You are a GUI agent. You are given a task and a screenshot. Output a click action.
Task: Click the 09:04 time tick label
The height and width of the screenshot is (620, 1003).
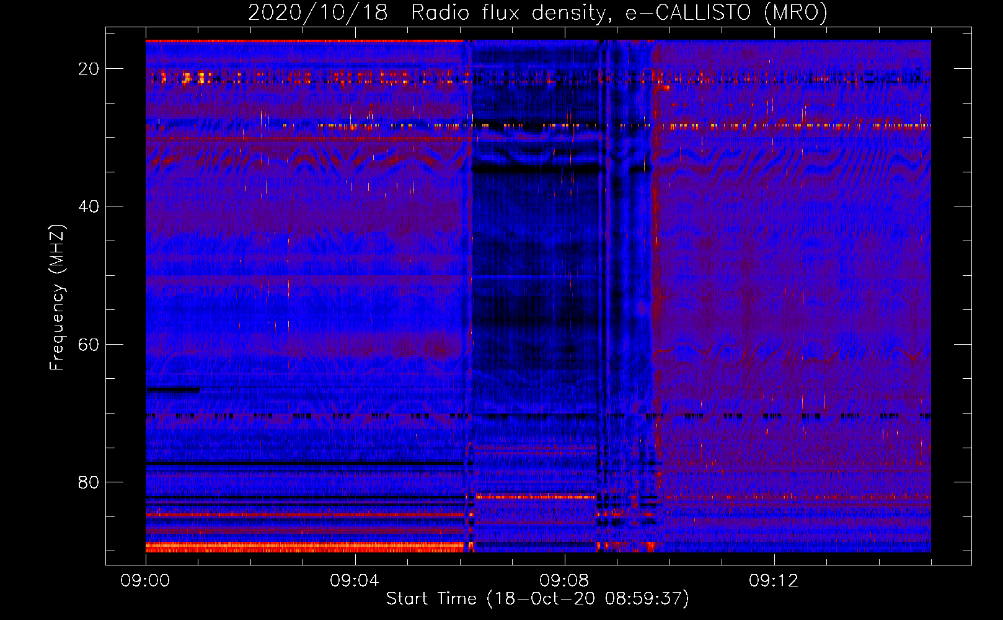[x=355, y=580]
